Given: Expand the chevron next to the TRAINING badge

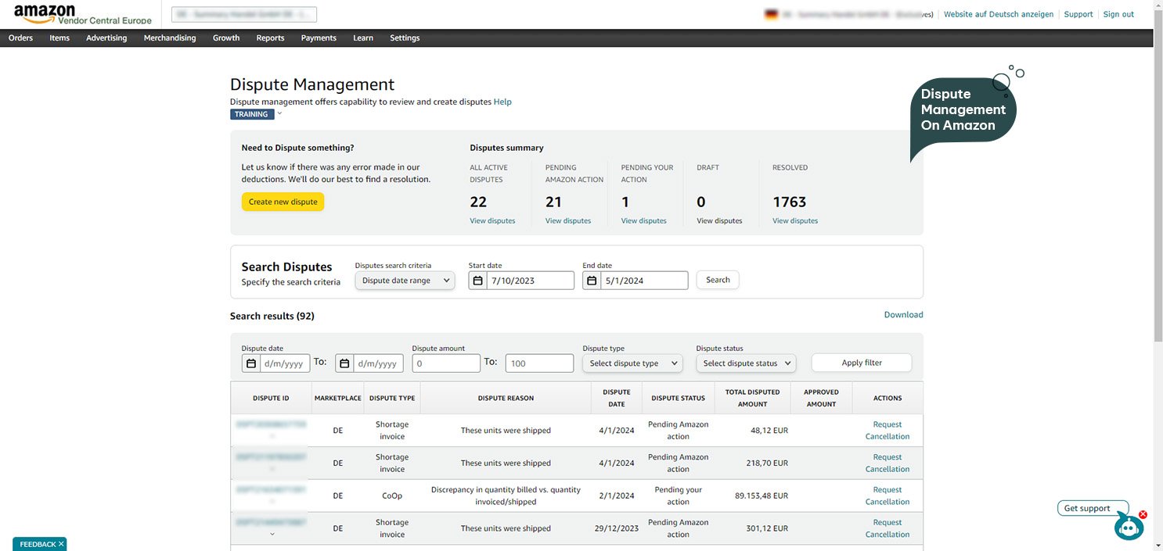Looking at the screenshot, I should pyautogui.click(x=279, y=113).
